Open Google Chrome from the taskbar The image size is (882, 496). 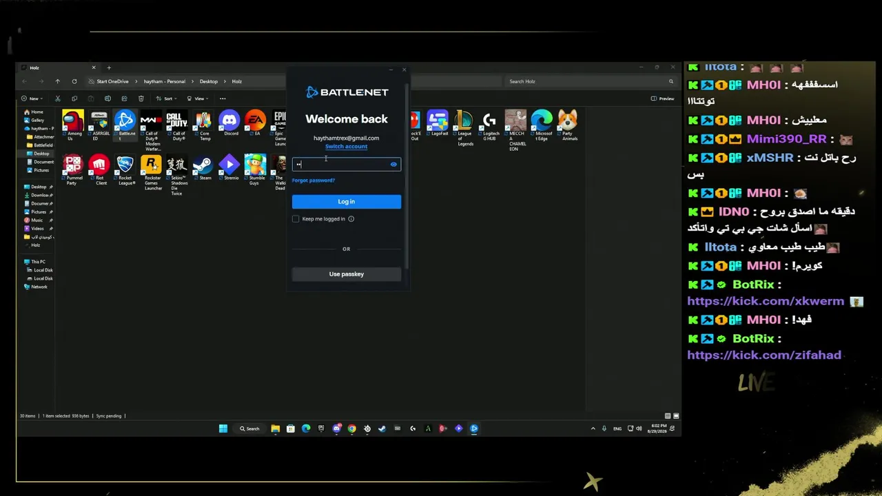[x=351, y=428]
